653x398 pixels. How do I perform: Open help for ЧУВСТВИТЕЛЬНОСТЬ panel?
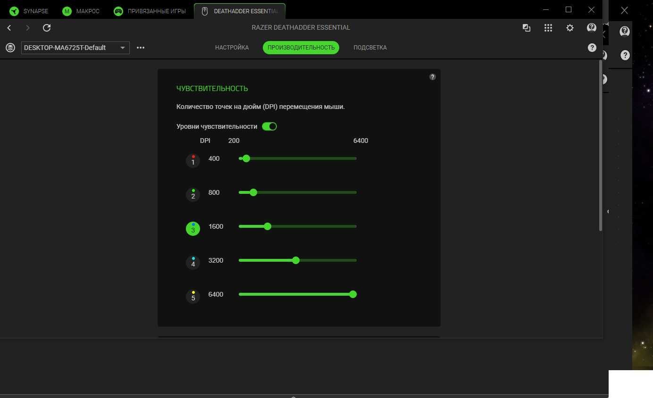(433, 77)
